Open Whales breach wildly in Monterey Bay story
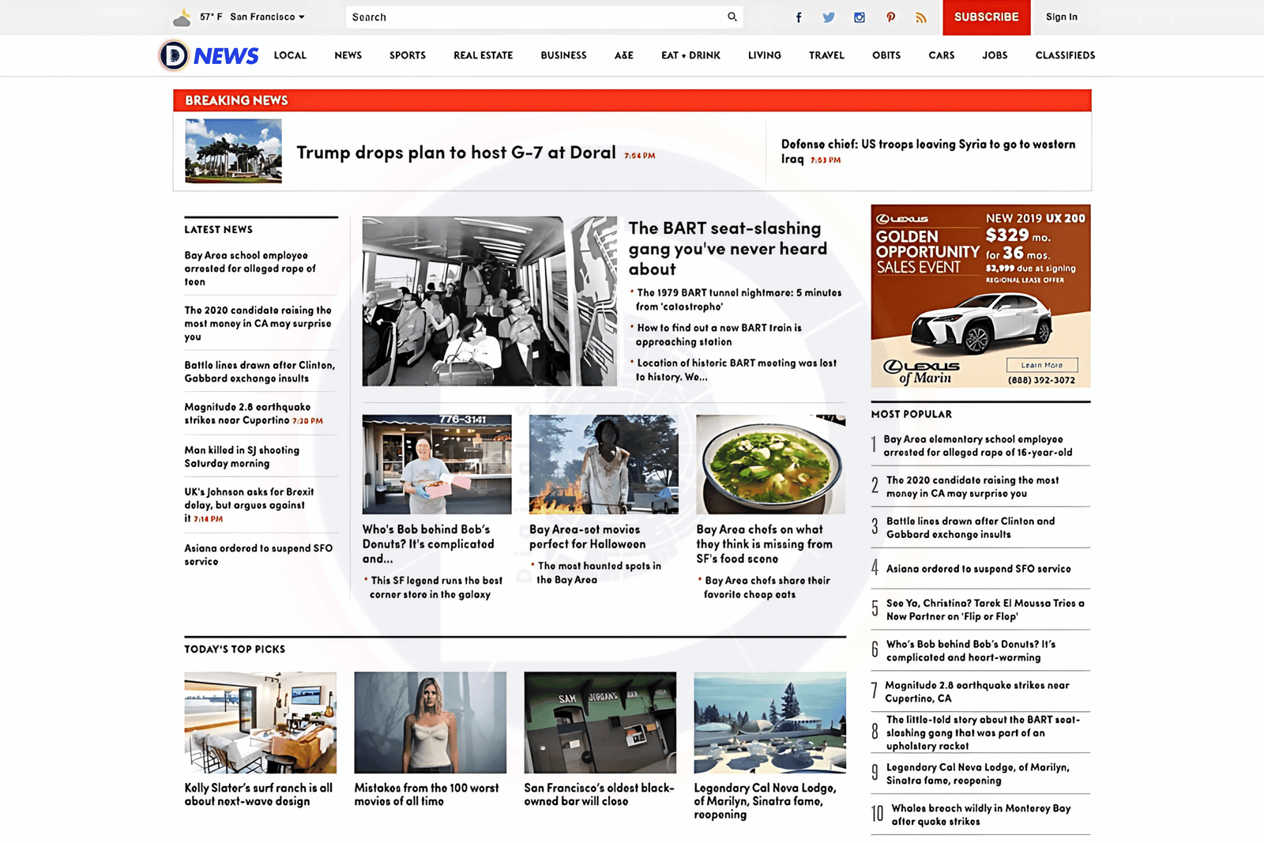Screen dimensions: 1264x843 pyautogui.click(x=980, y=815)
